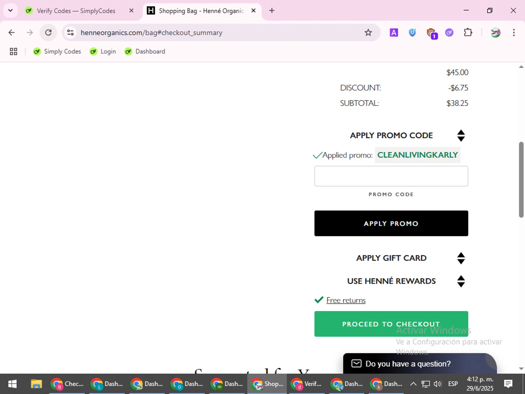
Task: Open the volume speaker tray icon
Action: 437,384
